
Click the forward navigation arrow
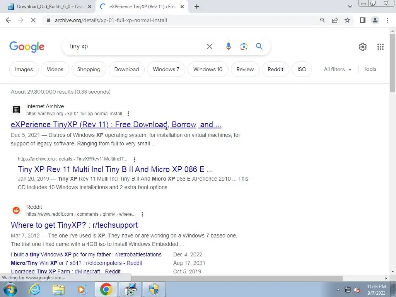(x=21, y=20)
